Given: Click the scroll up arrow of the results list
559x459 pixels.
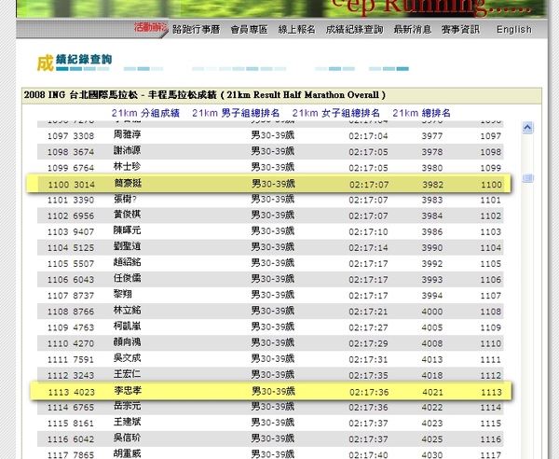Looking at the screenshot, I should (527, 128).
